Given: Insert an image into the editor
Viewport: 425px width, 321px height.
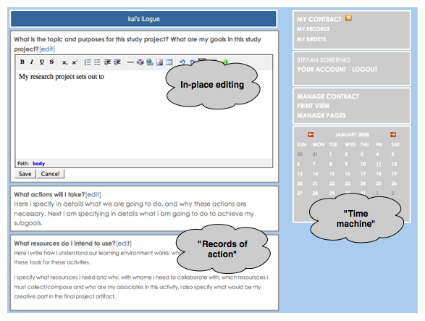Looking at the screenshot, I should pos(159,62).
